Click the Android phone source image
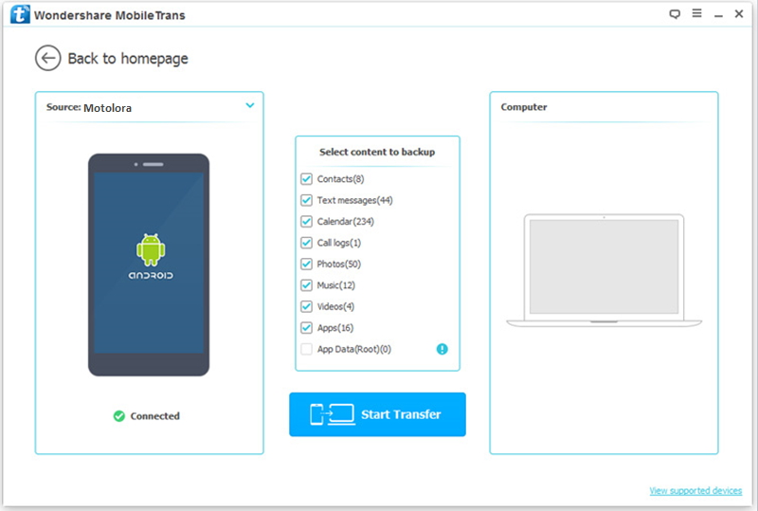The width and height of the screenshot is (758, 511). tap(149, 265)
